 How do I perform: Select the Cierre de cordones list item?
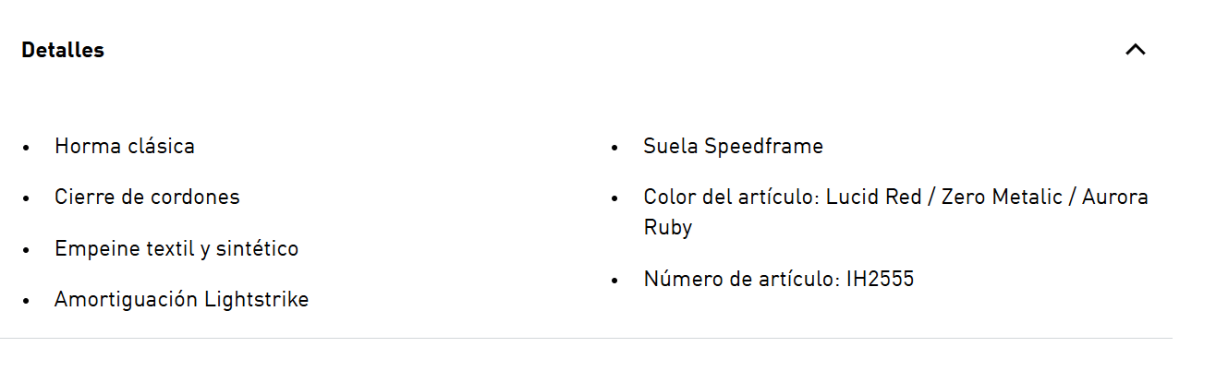coord(147,197)
